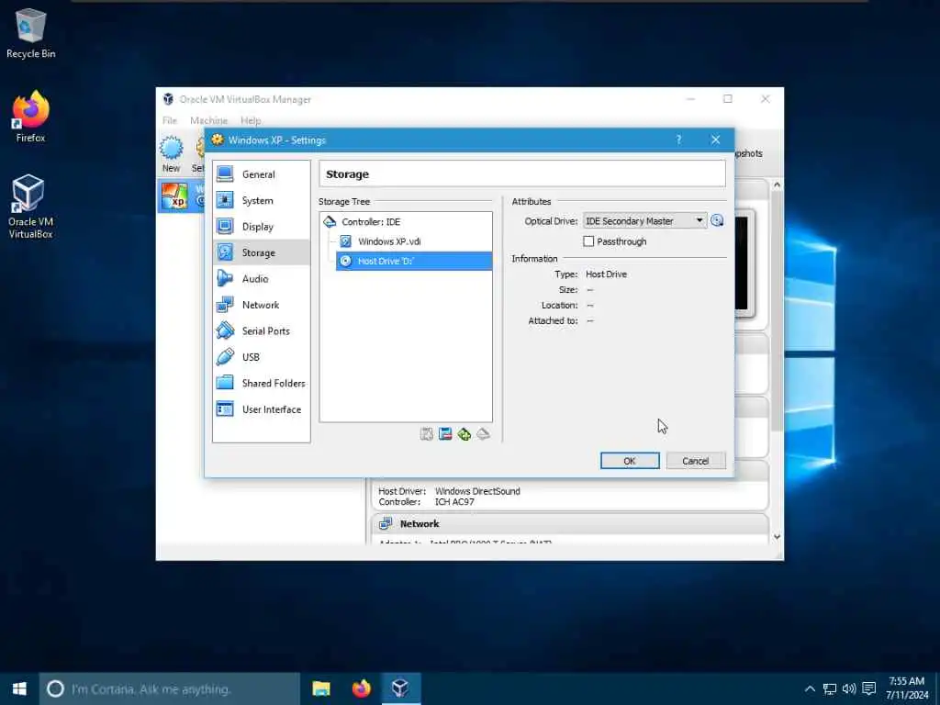Click the ICH AC97 controller text
This screenshot has width=940, height=705.
click(454, 502)
